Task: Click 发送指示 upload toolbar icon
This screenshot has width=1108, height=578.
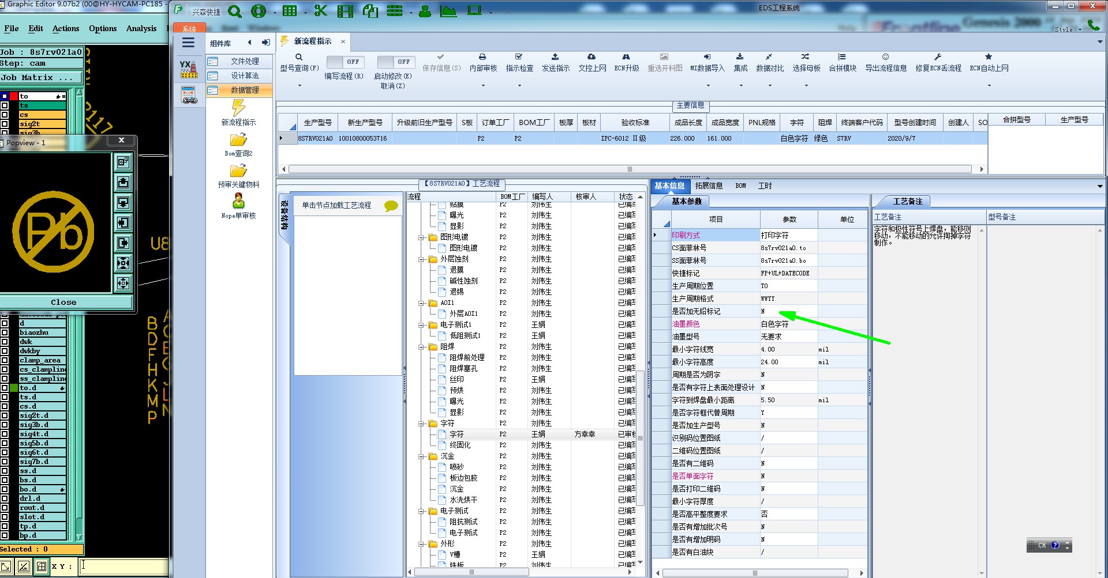Action: (555, 57)
